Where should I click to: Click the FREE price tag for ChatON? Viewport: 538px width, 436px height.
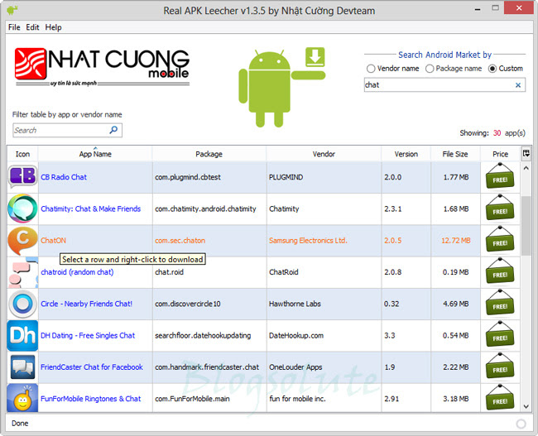coord(500,239)
